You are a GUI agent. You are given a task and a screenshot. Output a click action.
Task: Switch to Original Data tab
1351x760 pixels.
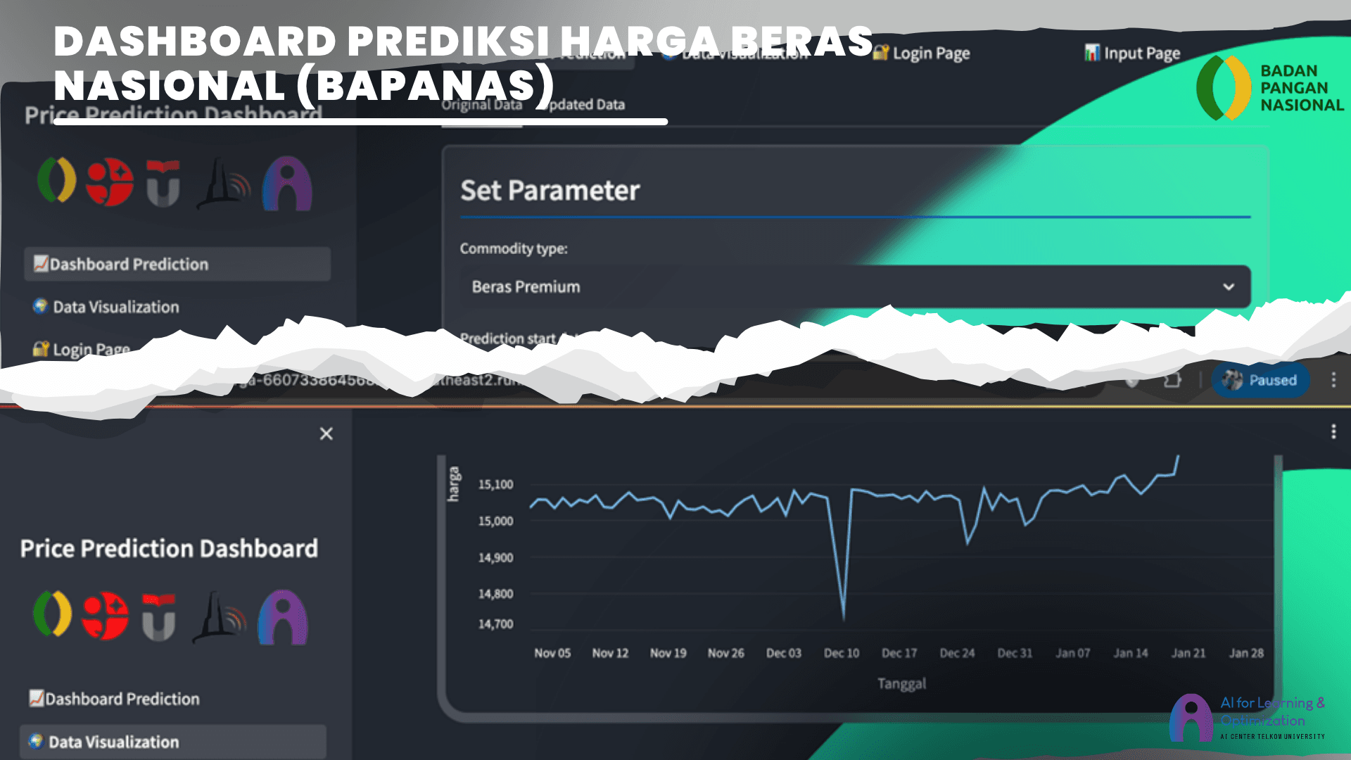pyautogui.click(x=482, y=105)
